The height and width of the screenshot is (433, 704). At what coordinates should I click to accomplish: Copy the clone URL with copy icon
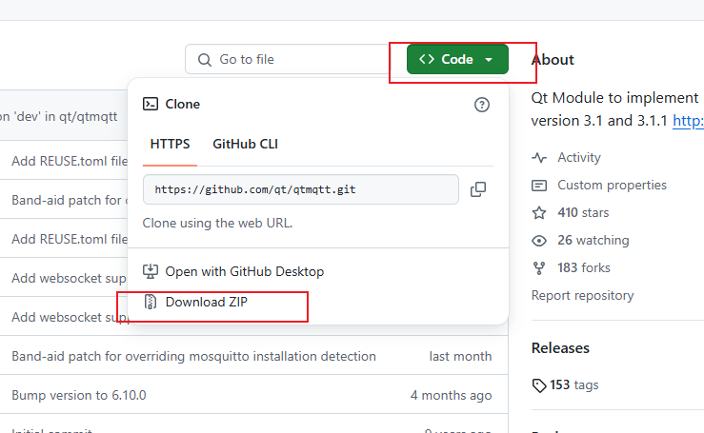[x=478, y=189]
